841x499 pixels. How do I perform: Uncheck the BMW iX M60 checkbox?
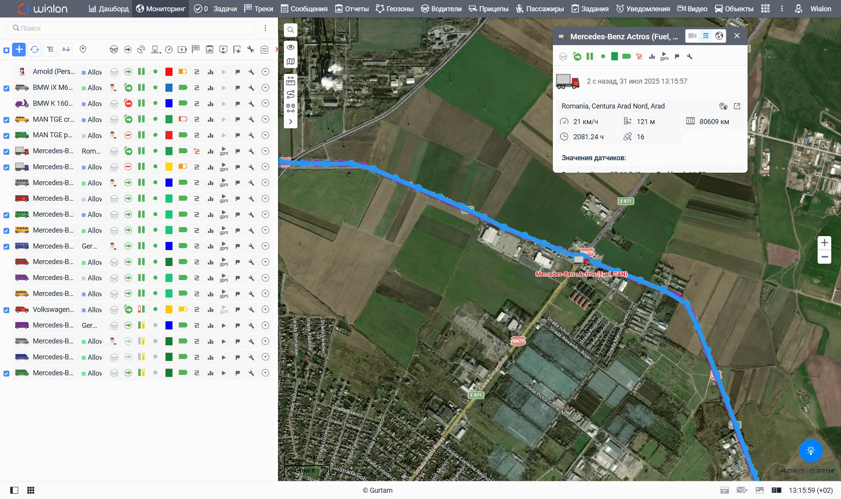6,88
